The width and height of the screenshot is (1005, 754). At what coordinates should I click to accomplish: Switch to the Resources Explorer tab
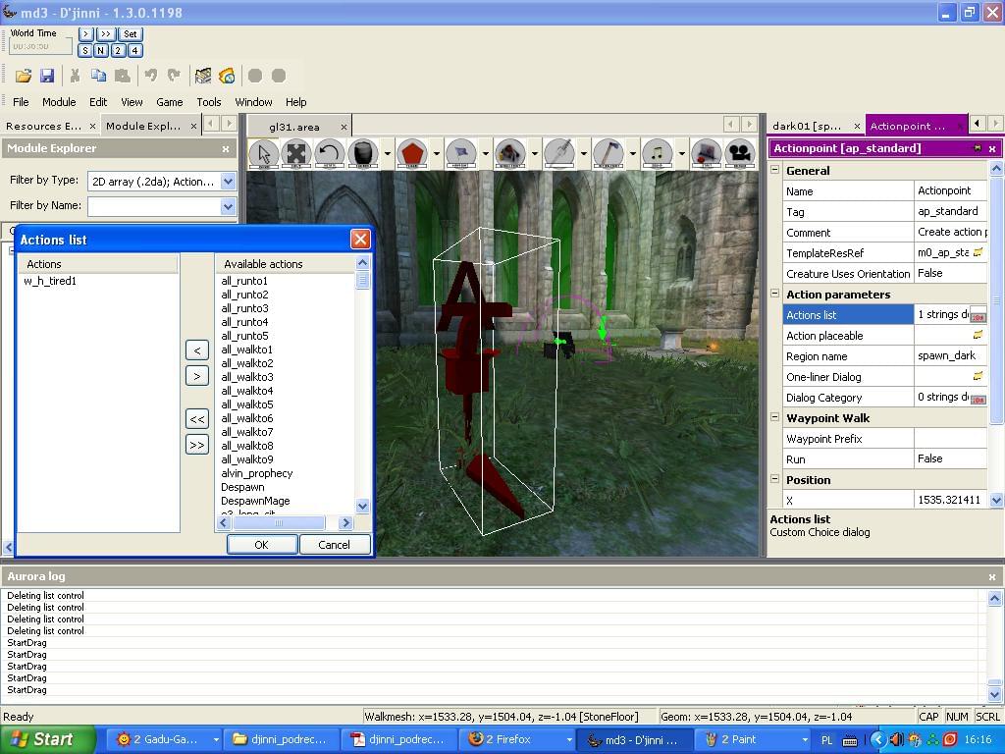[x=43, y=126]
